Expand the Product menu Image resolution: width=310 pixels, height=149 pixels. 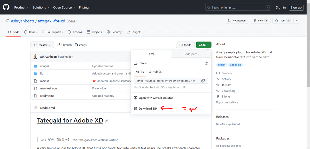[x=21, y=7]
